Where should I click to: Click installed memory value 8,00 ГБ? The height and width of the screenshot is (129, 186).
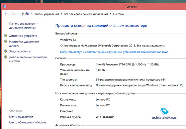(100, 70)
